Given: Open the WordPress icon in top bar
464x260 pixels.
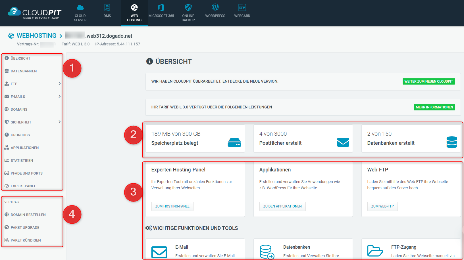Looking at the screenshot, I should click(215, 8).
